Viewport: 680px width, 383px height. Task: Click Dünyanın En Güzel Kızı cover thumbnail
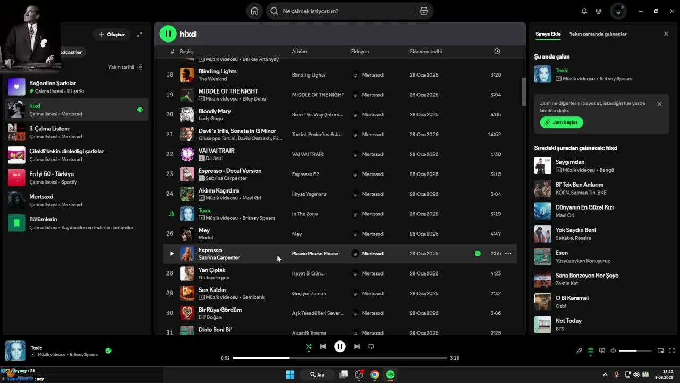(543, 211)
